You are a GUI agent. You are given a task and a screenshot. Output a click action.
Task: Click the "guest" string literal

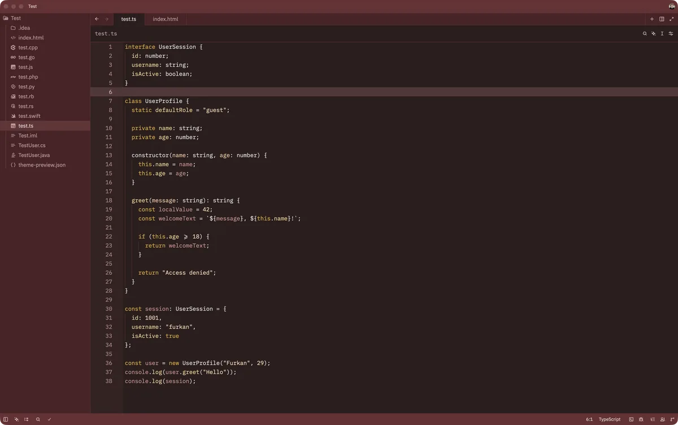[x=215, y=110]
